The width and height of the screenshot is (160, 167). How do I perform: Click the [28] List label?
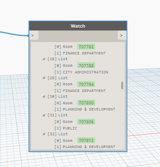click(57, 59)
